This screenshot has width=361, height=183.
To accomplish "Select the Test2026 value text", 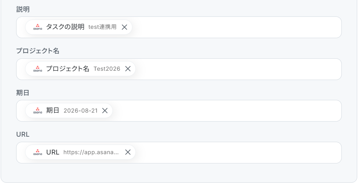I will pyautogui.click(x=107, y=69).
